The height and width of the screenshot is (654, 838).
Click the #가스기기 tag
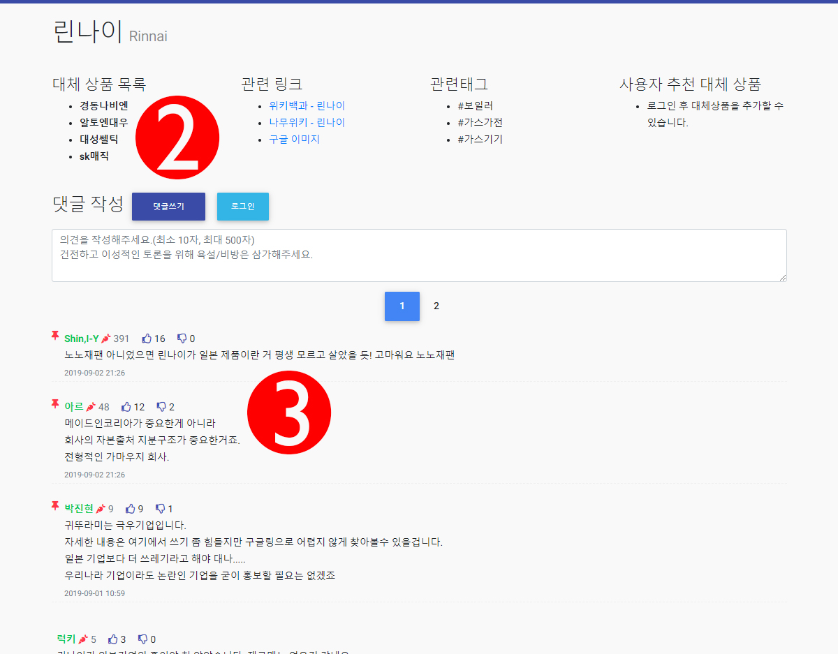(480, 140)
